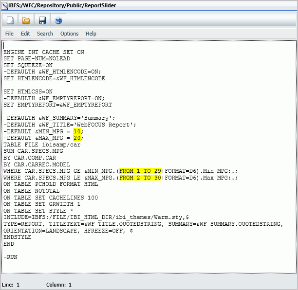Click the -DEFAULTH &WF_TITLE='WebFOCUS Report' line
The height and width of the screenshot is (290, 298).
(x=70, y=125)
